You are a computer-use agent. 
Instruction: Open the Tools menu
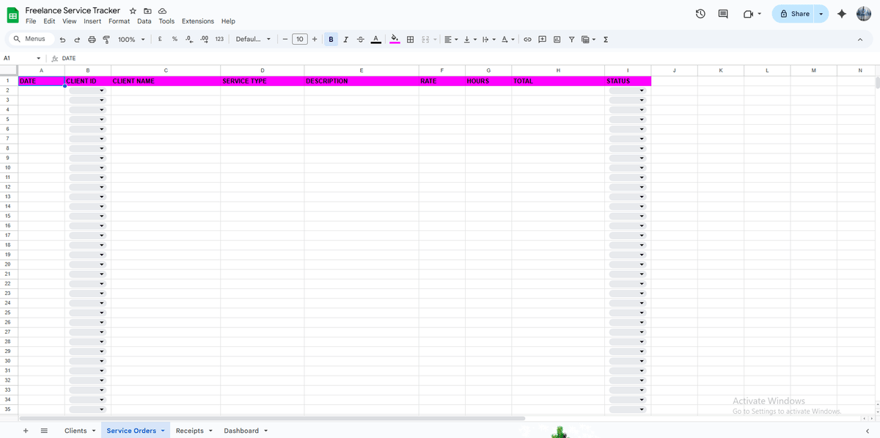166,21
